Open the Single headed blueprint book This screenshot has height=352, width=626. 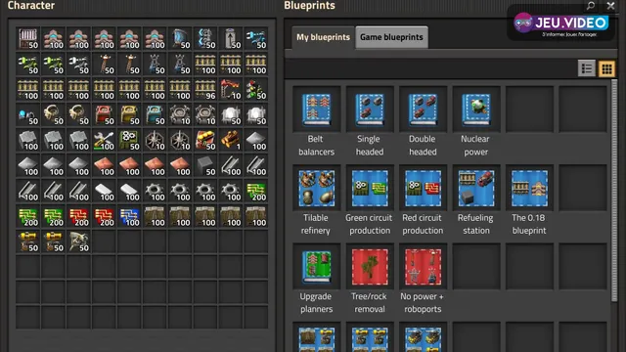370,110
